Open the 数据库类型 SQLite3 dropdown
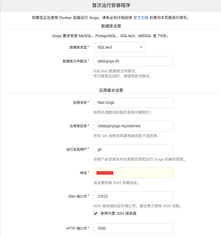Screen dimensions: 221x236 click(x=120, y=47)
